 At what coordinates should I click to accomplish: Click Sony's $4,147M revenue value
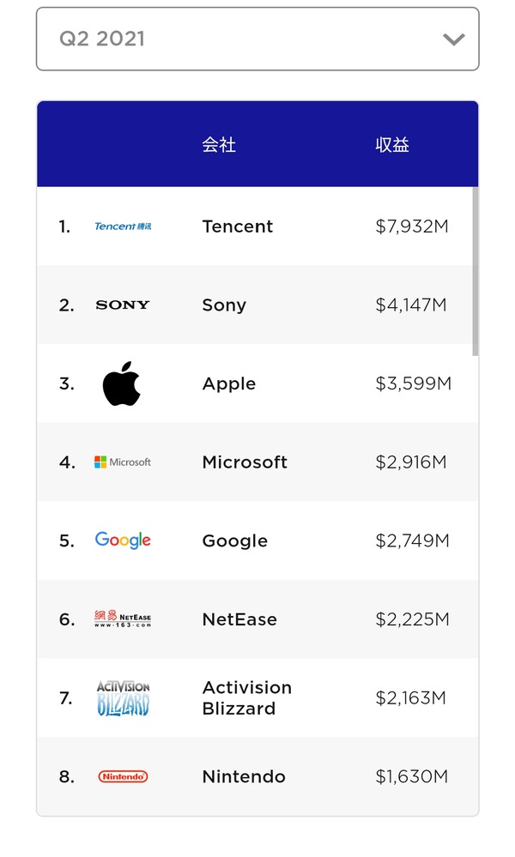(411, 305)
